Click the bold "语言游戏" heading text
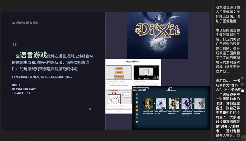The width and height of the screenshot is (246, 141). (33, 55)
